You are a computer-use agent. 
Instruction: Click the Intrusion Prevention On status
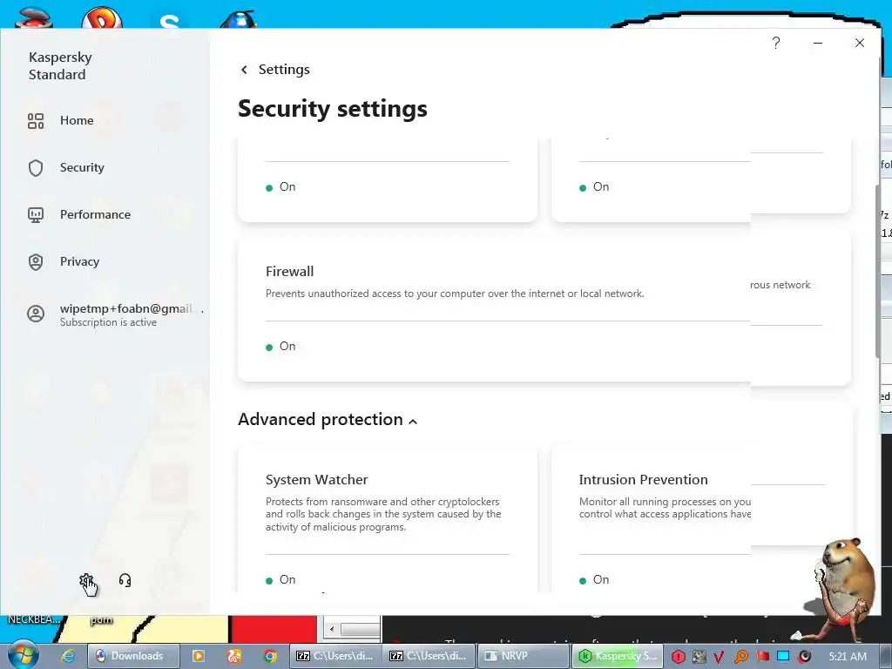594,579
